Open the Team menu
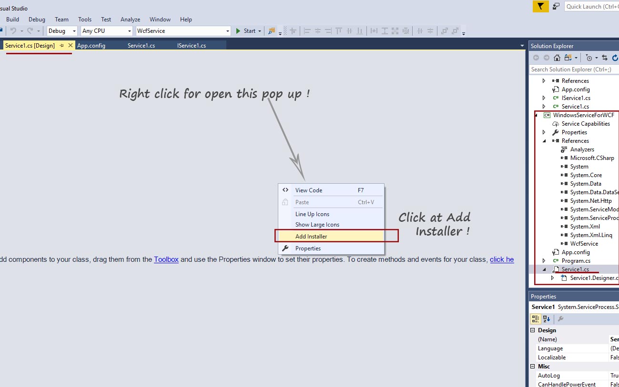This screenshot has width=619, height=387. (x=61, y=20)
